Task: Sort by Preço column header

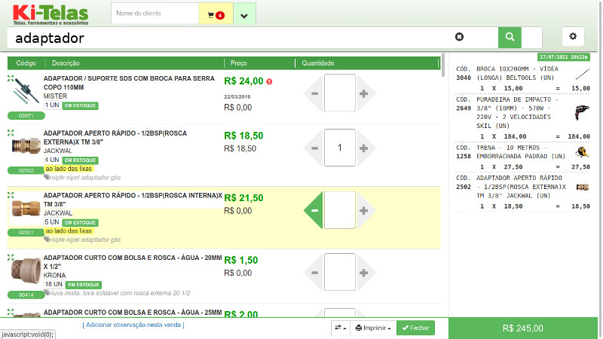Action: (x=238, y=63)
